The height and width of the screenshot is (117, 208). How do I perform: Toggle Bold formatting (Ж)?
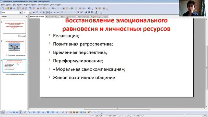coord(34,12)
